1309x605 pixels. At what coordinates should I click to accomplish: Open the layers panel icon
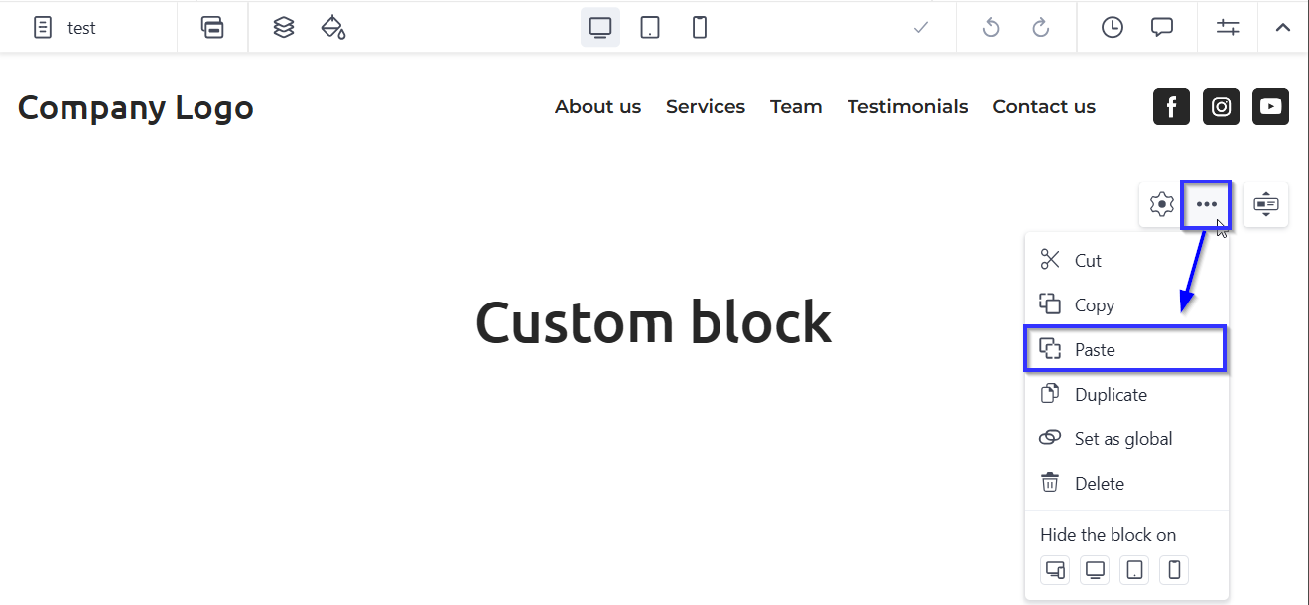(284, 28)
